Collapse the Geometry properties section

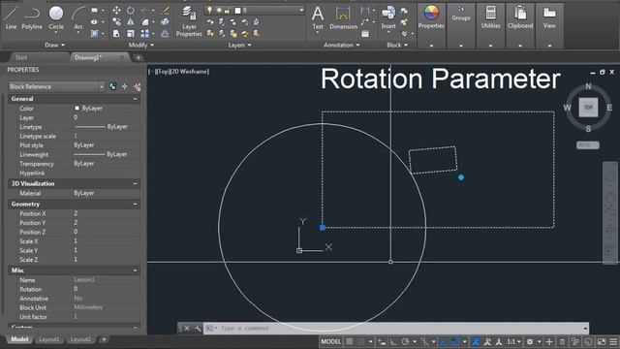pyautogui.click(x=136, y=204)
